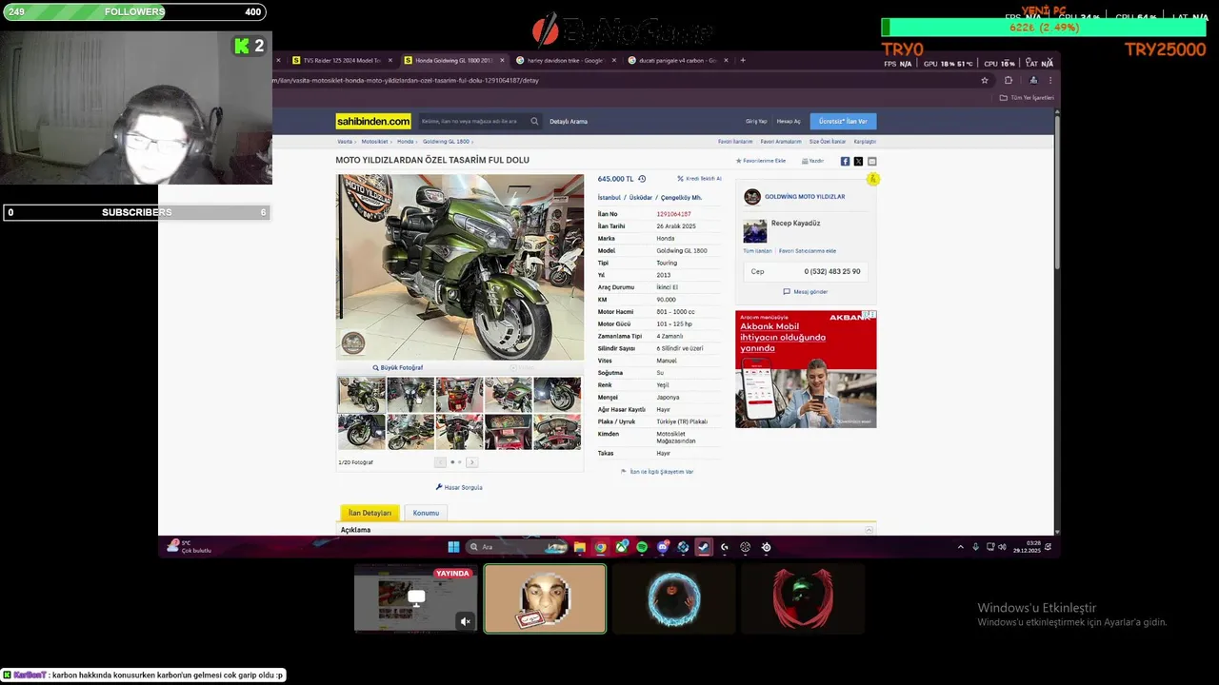Screen dimensions: 1219x685
Task: Open the volume icon in system tray
Action: pyautogui.click(x=1001, y=547)
